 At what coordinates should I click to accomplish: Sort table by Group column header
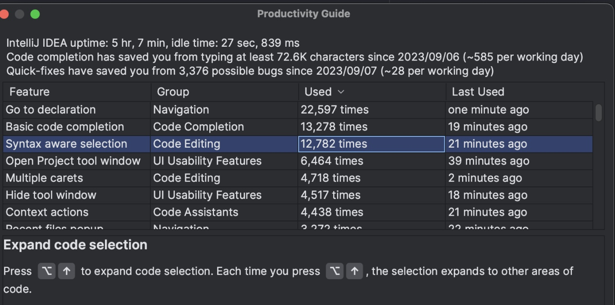[173, 92]
